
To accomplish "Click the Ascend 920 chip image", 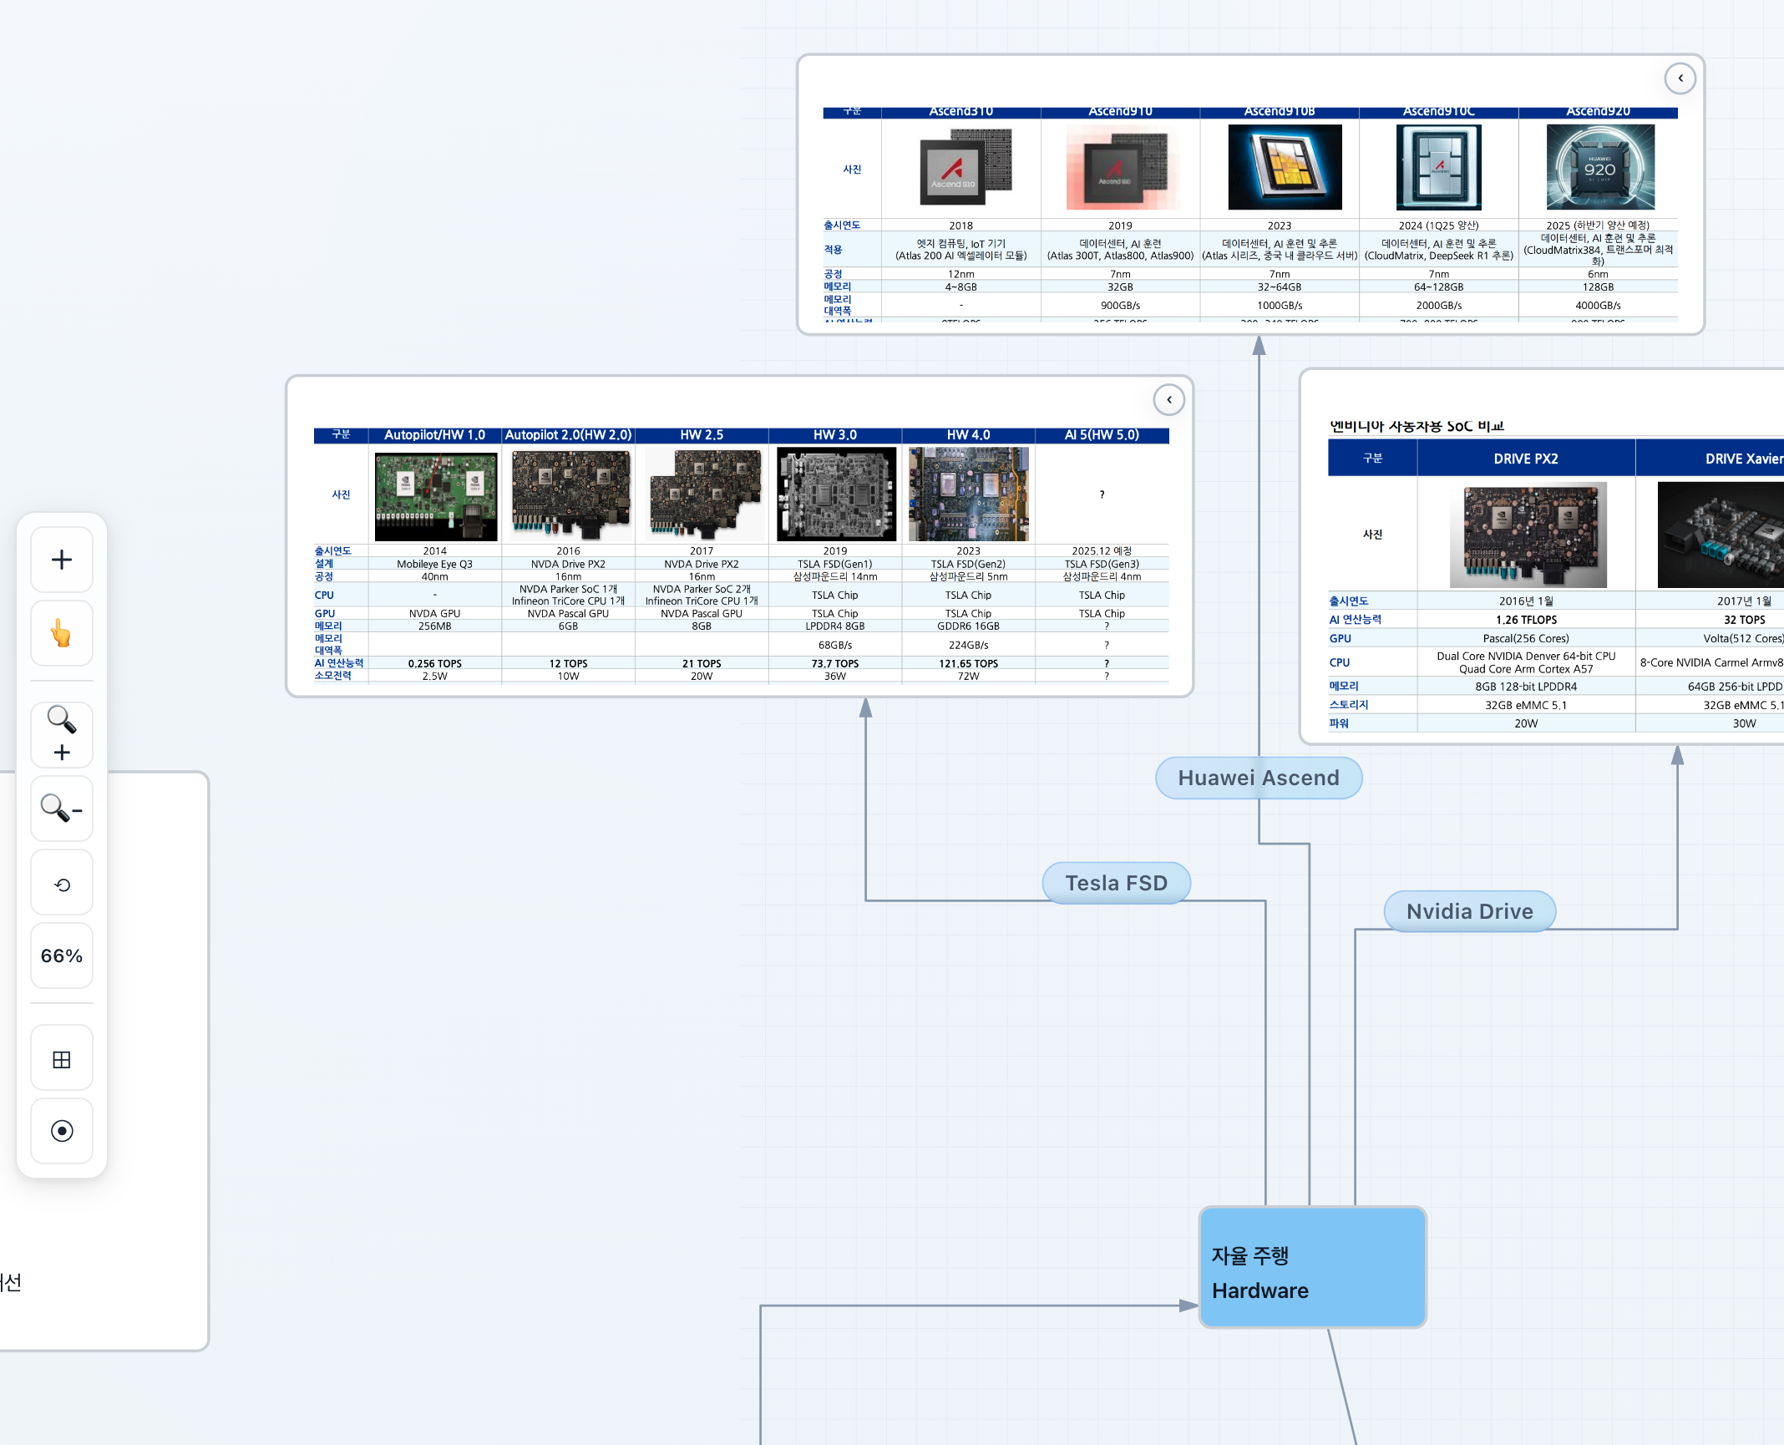I will tap(1599, 167).
